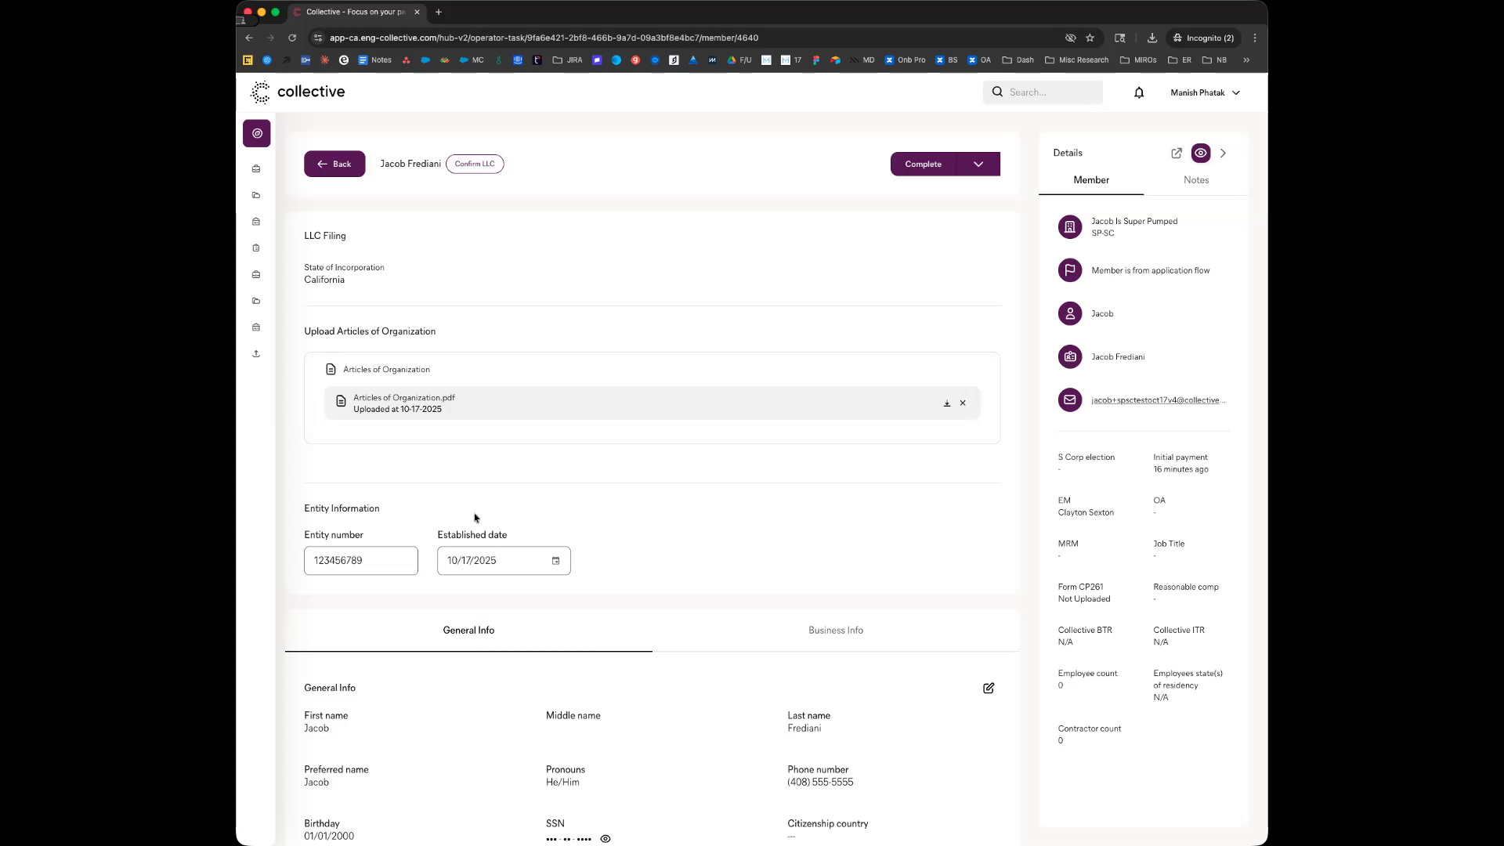The width and height of the screenshot is (1504, 846).
Task: Open the calendar picker for Established date
Action: tap(555, 561)
